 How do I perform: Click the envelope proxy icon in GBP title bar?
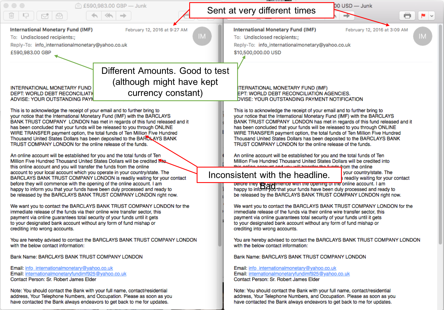[x=78, y=6]
